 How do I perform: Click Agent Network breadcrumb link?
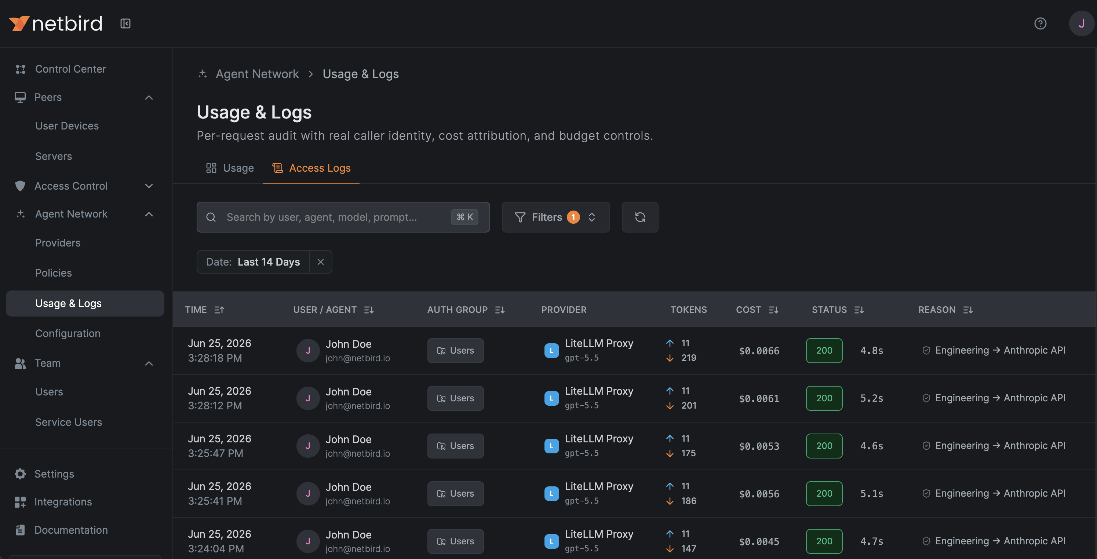pyautogui.click(x=257, y=74)
